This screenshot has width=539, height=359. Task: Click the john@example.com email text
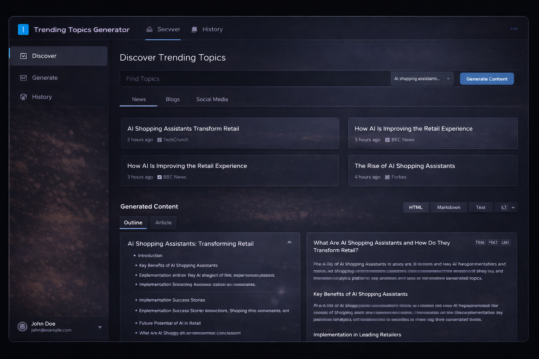tap(51, 330)
